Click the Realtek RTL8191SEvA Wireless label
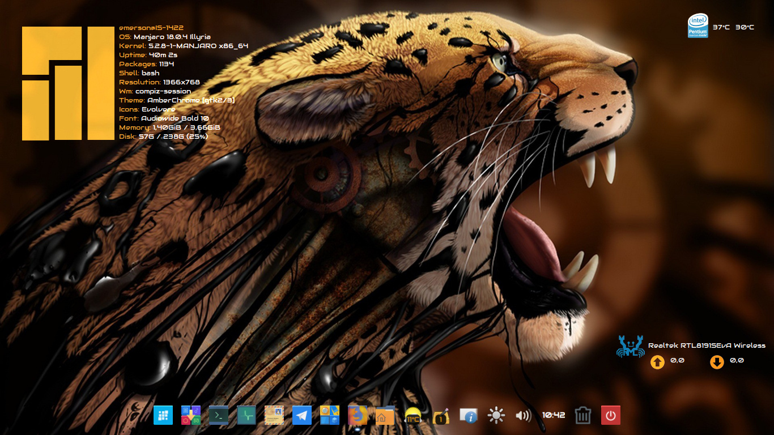Image resolution: width=774 pixels, height=435 pixels. coord(707,346)
